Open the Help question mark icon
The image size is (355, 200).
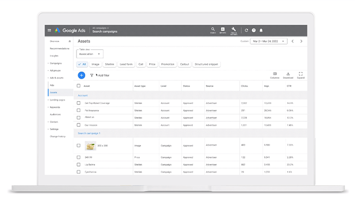click(x=253, y=30)
